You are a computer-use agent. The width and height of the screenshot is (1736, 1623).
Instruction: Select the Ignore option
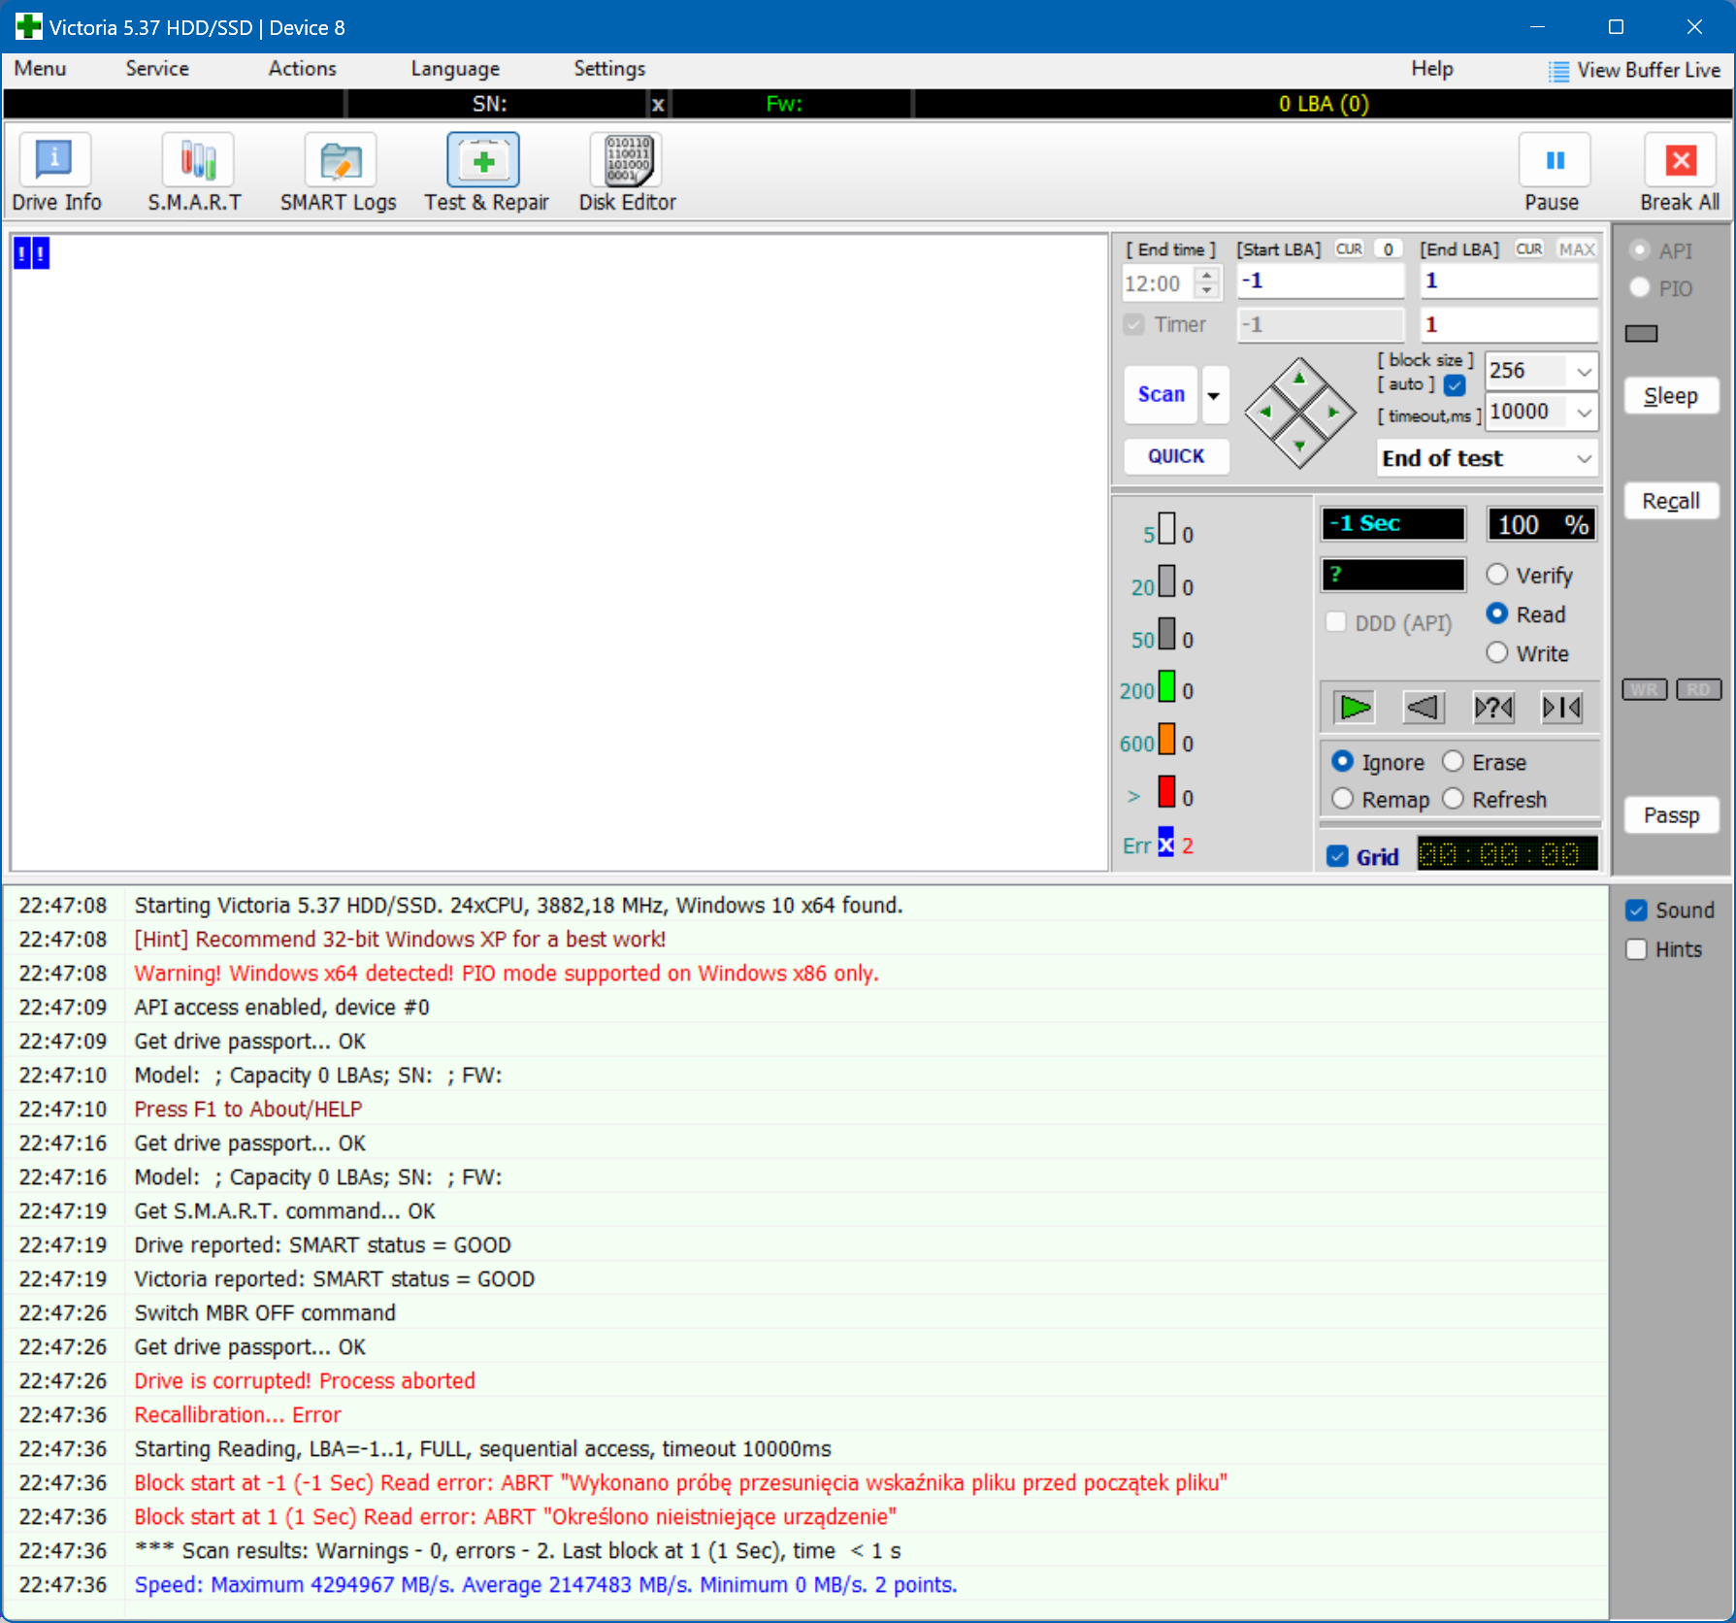[x=1343, y=761]
